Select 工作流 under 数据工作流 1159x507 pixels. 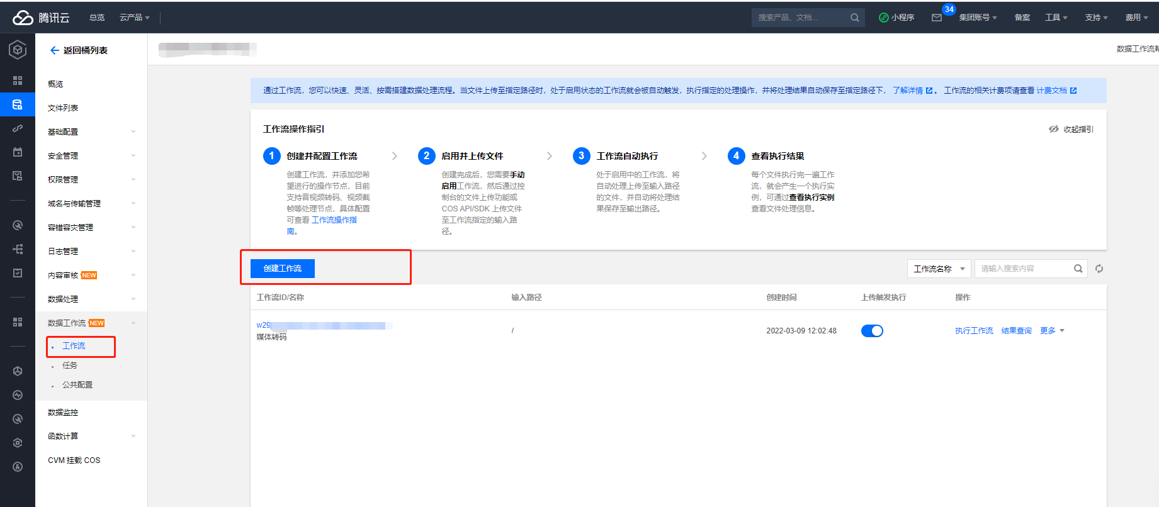74,346
